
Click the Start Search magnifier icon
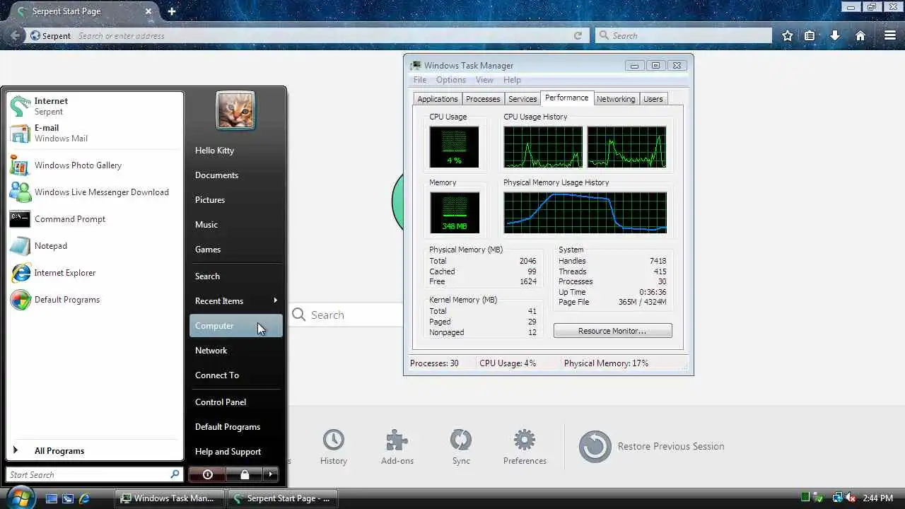[x=175, y=474]
